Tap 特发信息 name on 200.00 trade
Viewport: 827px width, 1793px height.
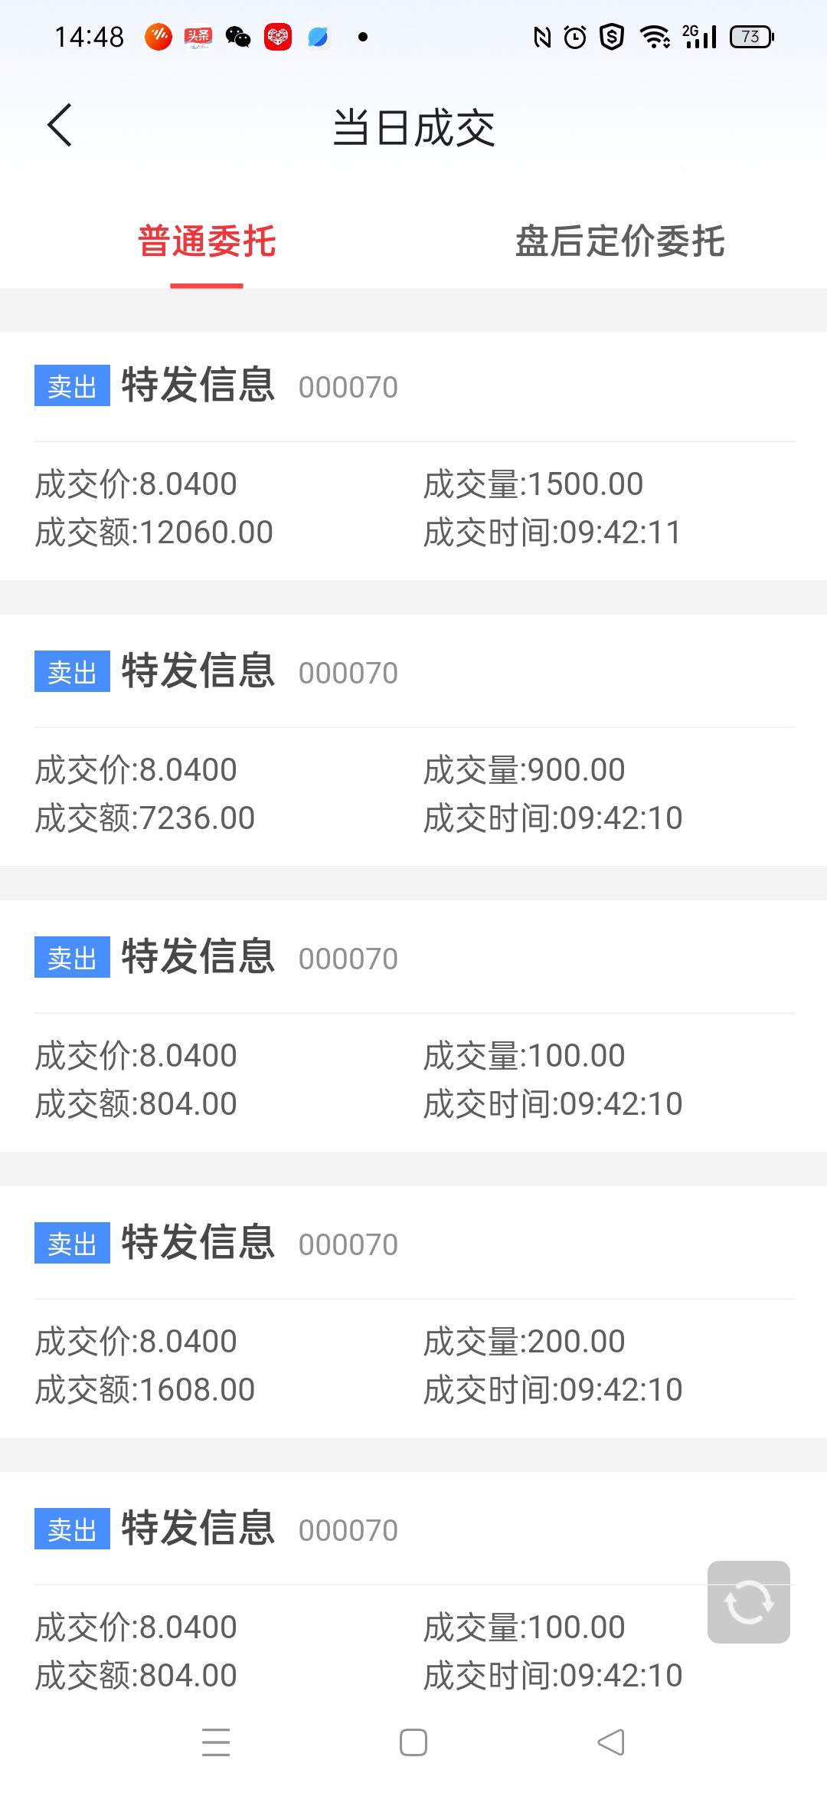(x=198, y=1242)
